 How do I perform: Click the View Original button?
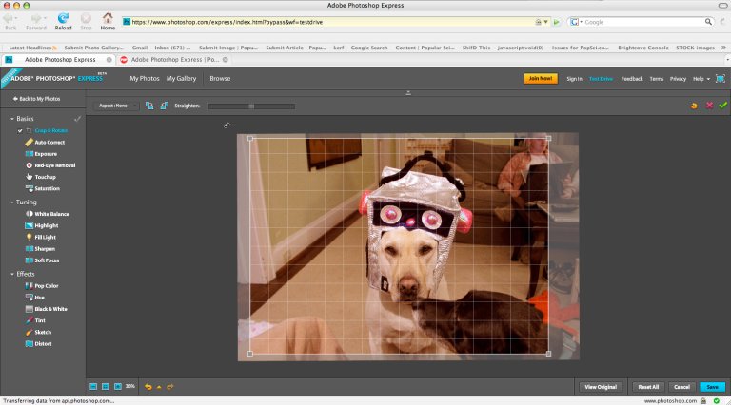point(602,387)
